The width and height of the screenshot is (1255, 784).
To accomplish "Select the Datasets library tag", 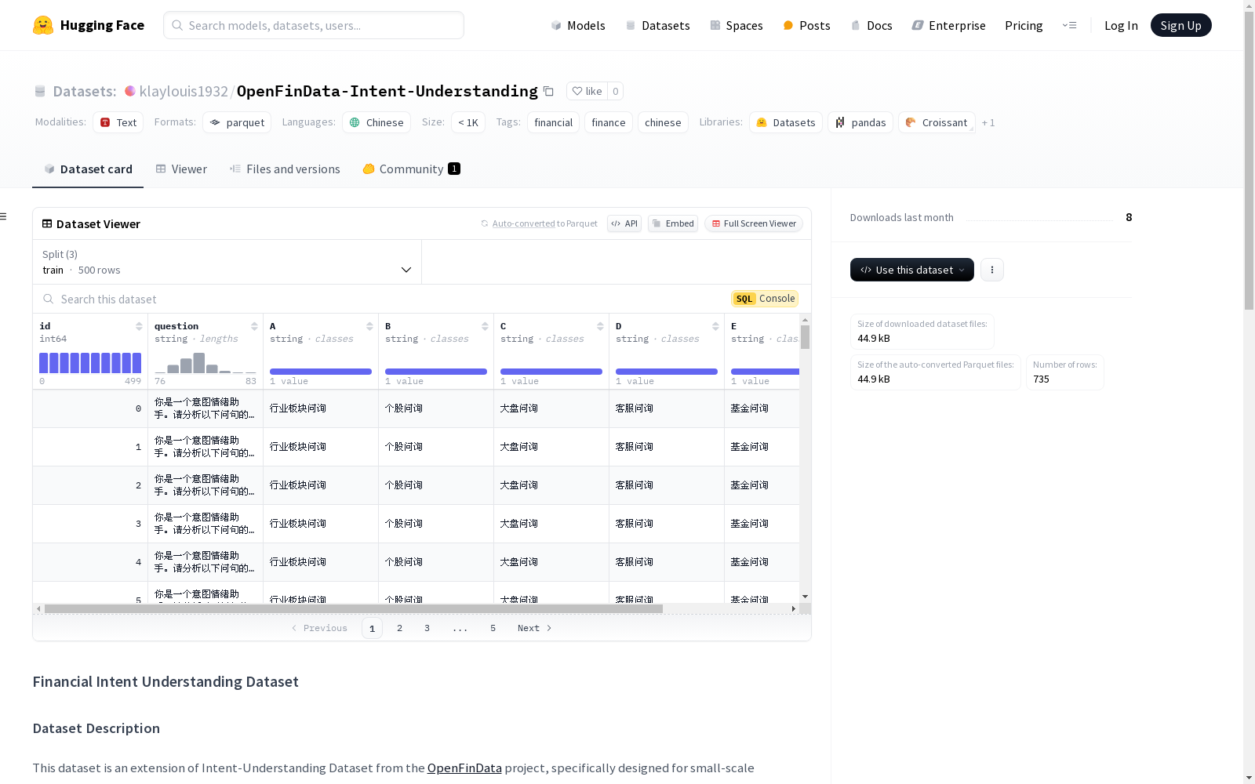I will tap(786, 122).
